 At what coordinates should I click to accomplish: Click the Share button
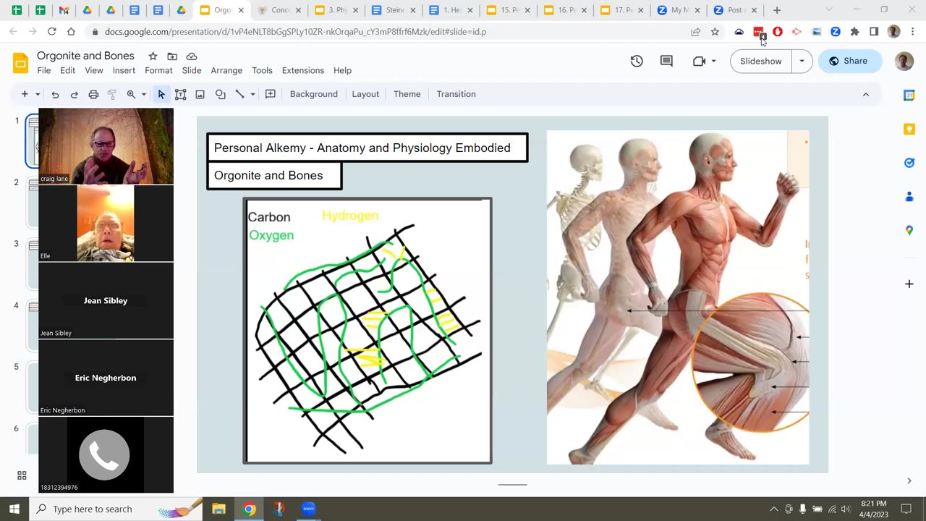[850, 61]
